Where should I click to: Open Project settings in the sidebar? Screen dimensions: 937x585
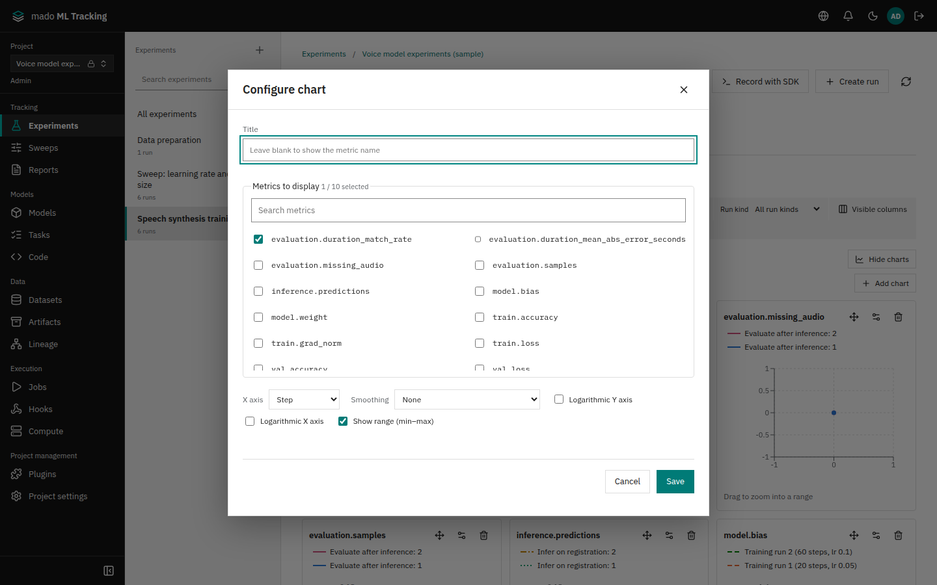coord(62,497)
